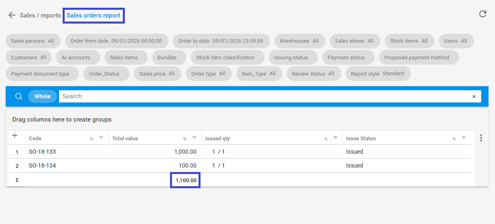This screenshot has width=495, height=224.
Task: Open the Bundles filter chip
Action: (x=169, y=57)
